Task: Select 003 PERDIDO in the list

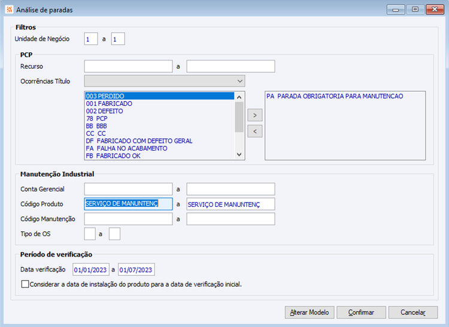Action: click(159, 96)
